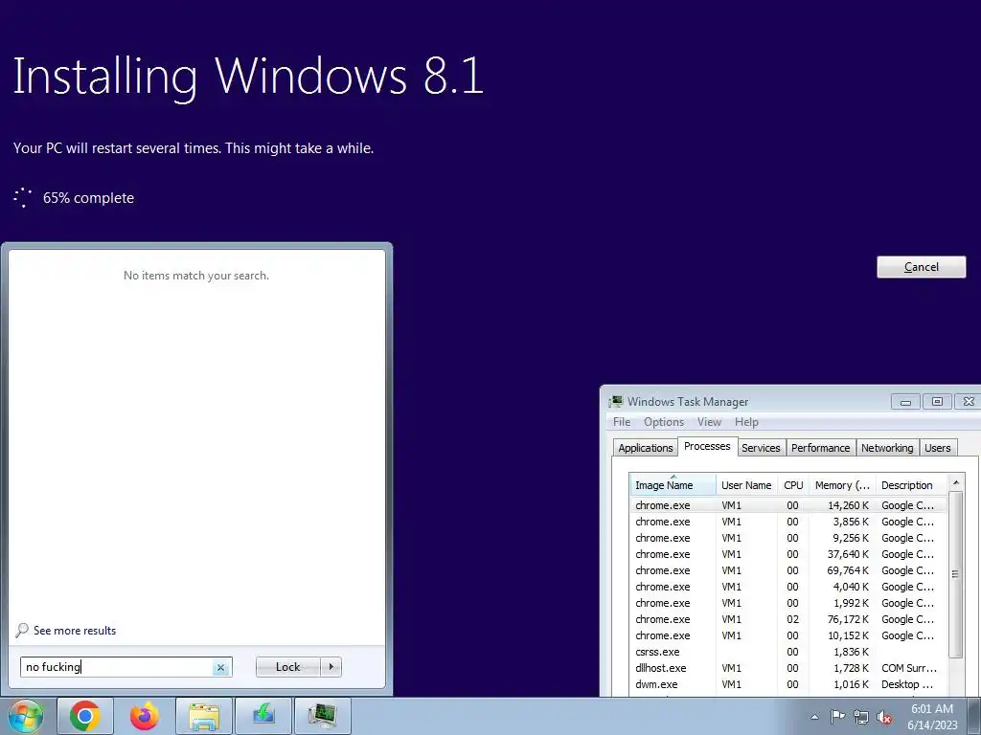Sort processes by CPU column
981x735 pixels.
(793, 485)
